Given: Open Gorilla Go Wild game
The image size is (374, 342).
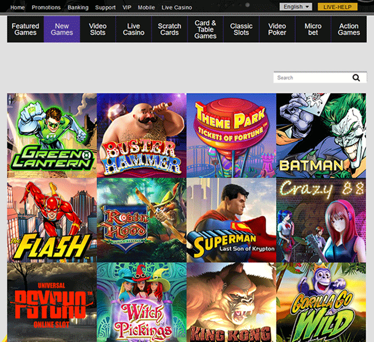Looking at the screenshot, I should click(x=321, y=302).
